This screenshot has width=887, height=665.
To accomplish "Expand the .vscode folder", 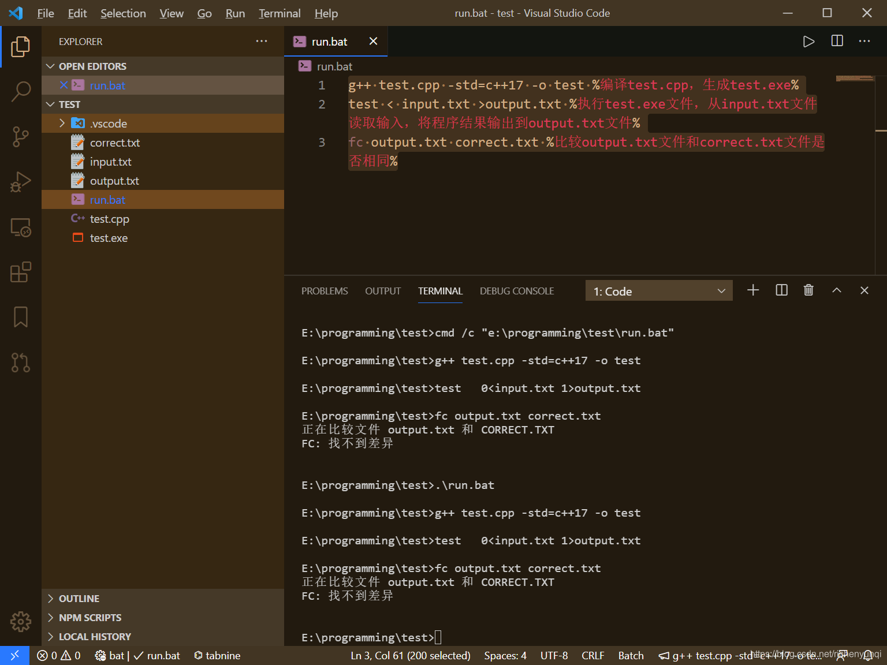I will click(x=163, y=124).
